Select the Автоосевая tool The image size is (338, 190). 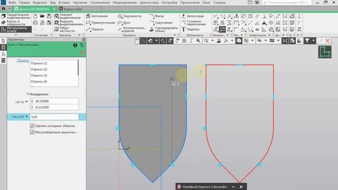pyautogui.click(x=192, y=16)
